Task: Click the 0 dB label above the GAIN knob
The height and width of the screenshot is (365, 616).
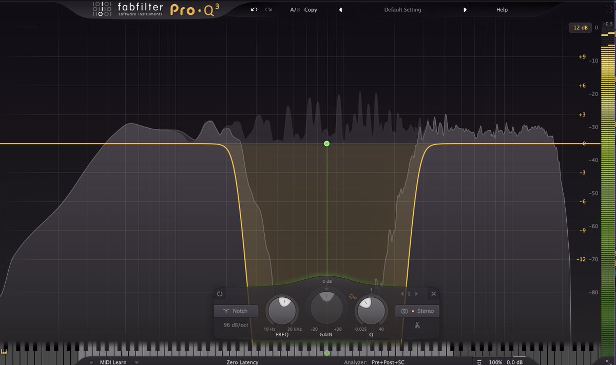Action: point(327,282)
